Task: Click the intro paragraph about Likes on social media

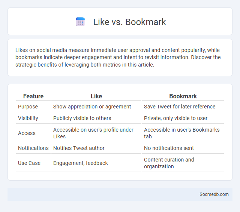Action: click(118, 57)
